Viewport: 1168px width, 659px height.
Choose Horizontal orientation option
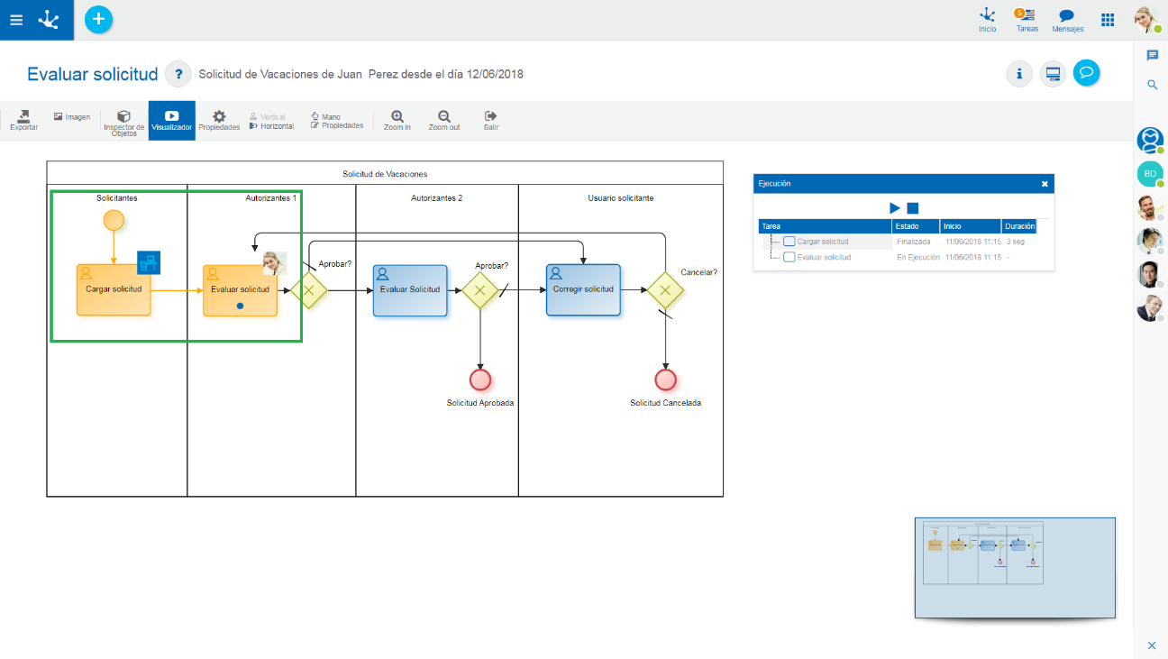(x=271, y=126)
